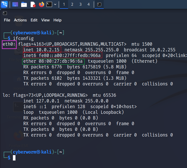Click the highlighted eth0 interface label

pyautogui.click(x=10, y=44)
